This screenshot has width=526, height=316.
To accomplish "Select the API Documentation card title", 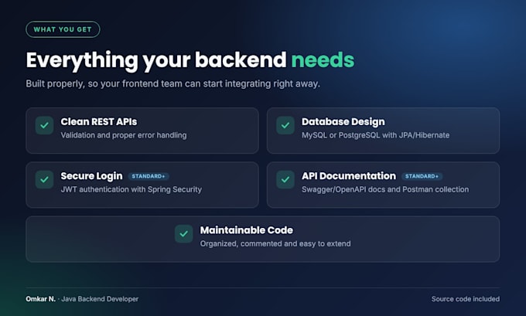I will (x=349, y=176).
